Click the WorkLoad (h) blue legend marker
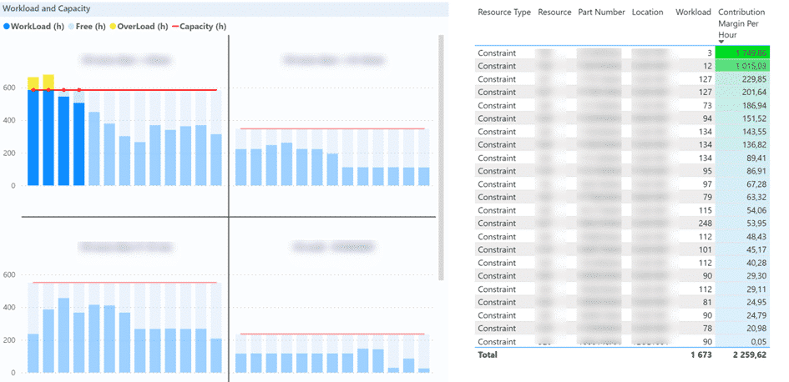 tap(7, 27)
